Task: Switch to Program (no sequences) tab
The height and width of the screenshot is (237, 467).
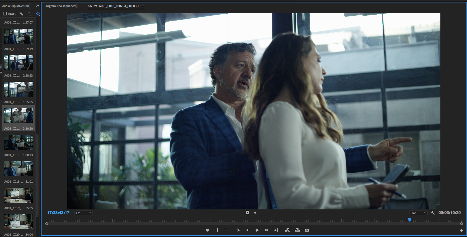Action: click(x=61, y=6)
